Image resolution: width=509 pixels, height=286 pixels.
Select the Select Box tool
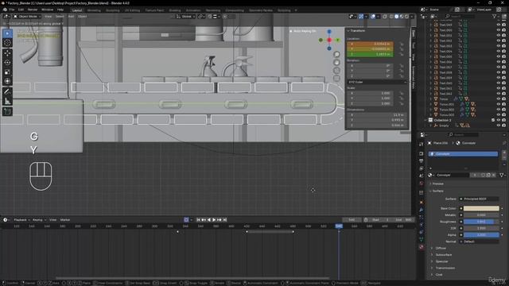[7, 33]
